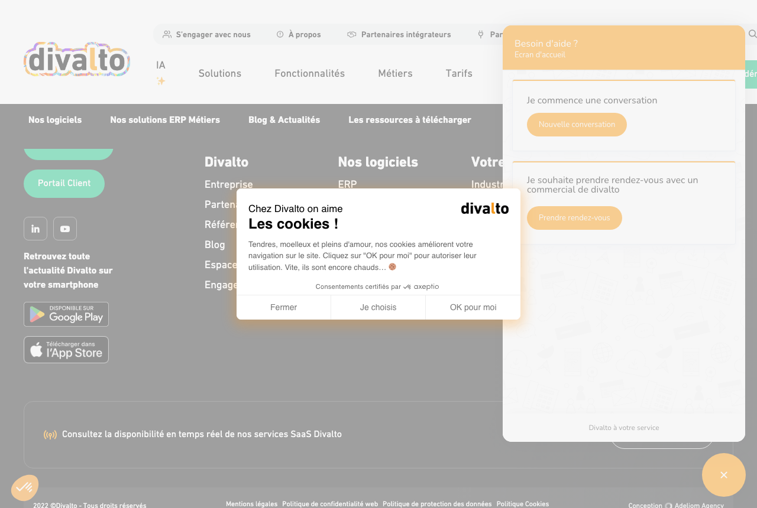This screenshot has height=508, width=757.
Task: Open the LinkedIn social icon
Action: click(35, 229)
